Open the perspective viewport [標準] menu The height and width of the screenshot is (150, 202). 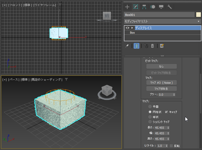tap(25, 80)
